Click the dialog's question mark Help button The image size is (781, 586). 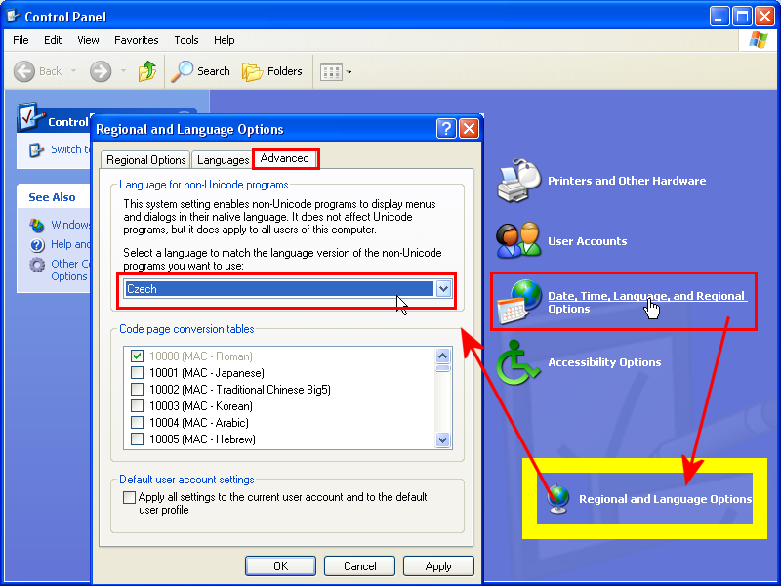point(446,129)
